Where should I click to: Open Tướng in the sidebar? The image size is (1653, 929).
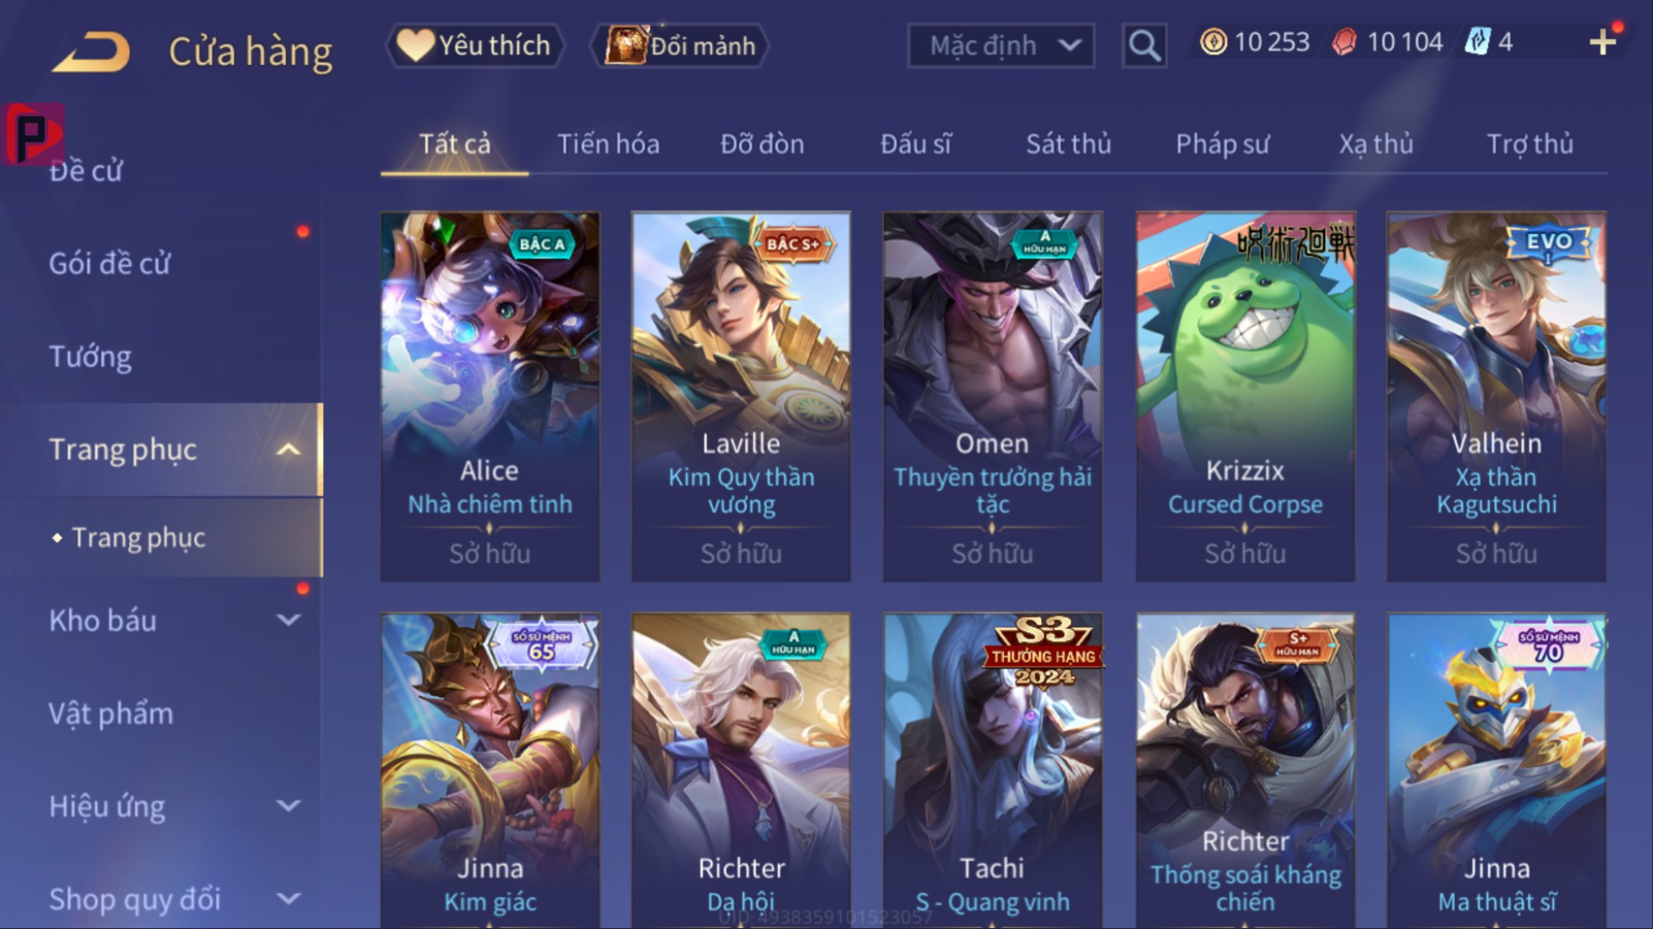point(91,357)
